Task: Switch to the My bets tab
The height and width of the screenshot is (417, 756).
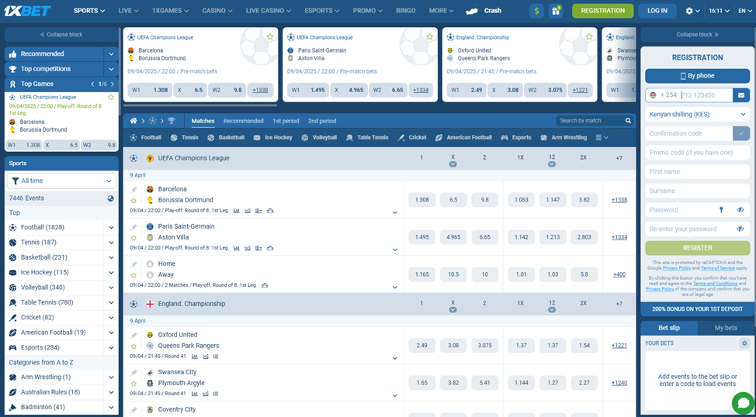Action: 726,328
